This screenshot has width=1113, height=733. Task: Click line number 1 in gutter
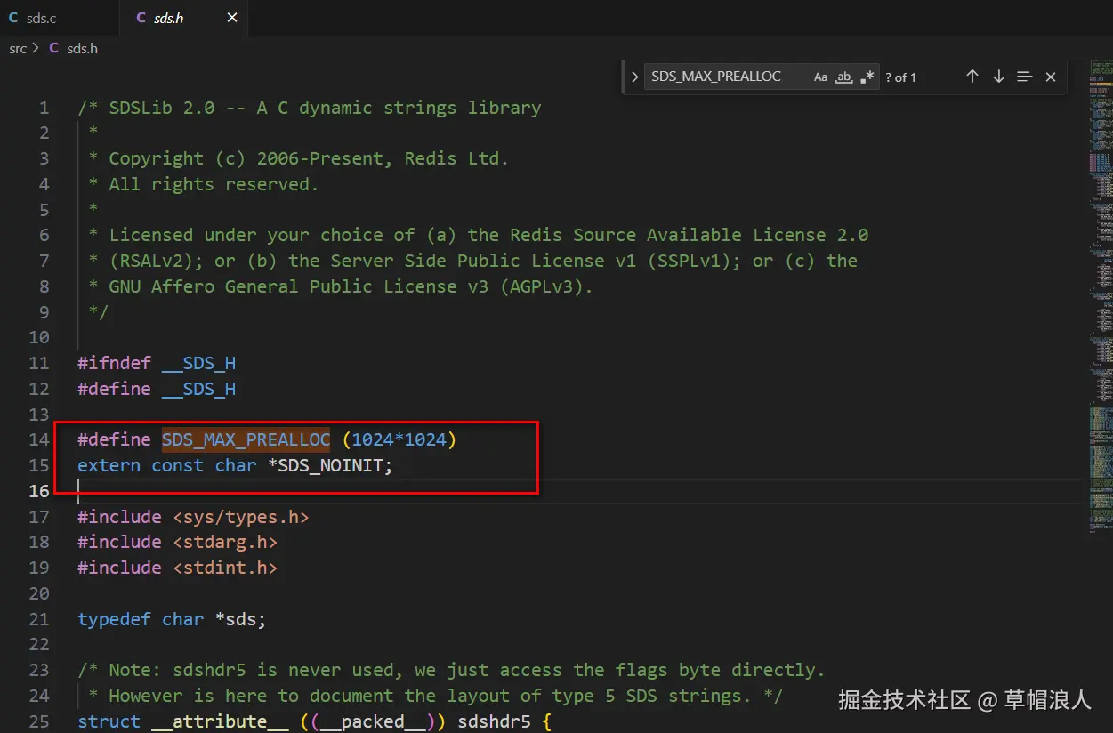point(44,108)
